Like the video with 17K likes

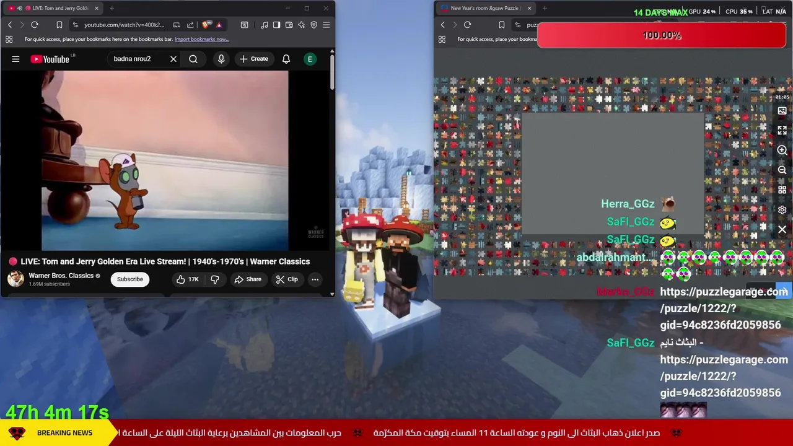(187, 279)
